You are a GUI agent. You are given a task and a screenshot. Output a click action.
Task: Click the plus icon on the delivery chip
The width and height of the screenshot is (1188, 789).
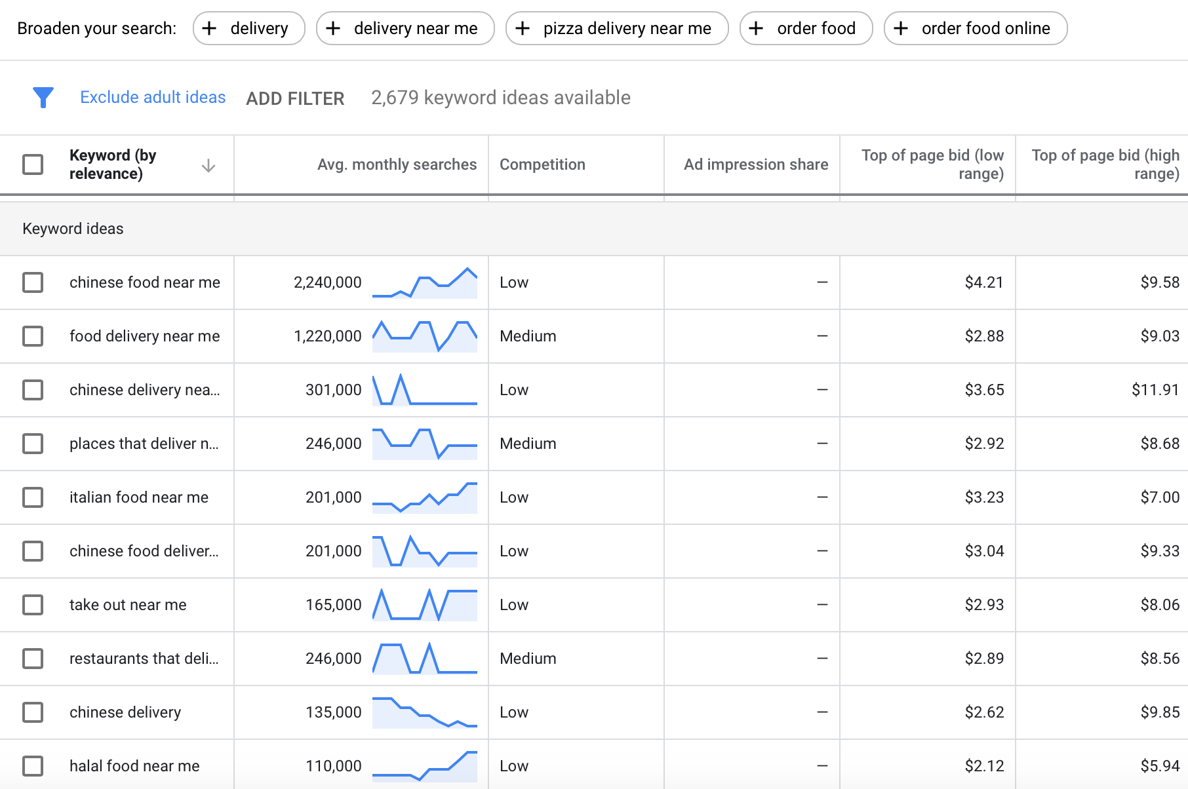209,28
